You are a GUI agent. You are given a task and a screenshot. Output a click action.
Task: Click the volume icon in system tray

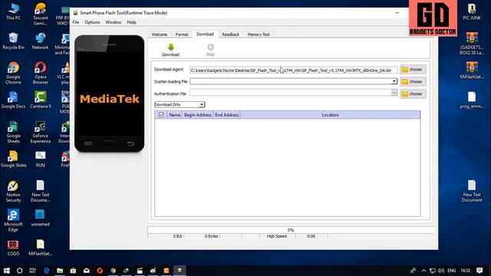pos(441,271)
